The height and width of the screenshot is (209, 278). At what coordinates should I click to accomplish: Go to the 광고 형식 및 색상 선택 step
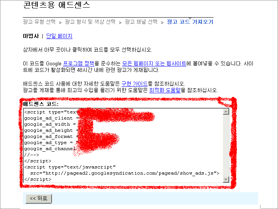90,22
